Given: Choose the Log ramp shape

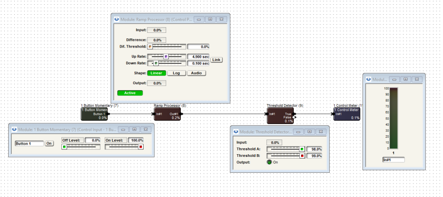Looking at the screenshot, I should [x=176, y=73].
